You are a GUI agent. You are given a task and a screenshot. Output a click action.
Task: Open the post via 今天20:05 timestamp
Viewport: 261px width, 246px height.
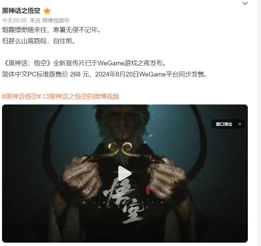(14, 21)
